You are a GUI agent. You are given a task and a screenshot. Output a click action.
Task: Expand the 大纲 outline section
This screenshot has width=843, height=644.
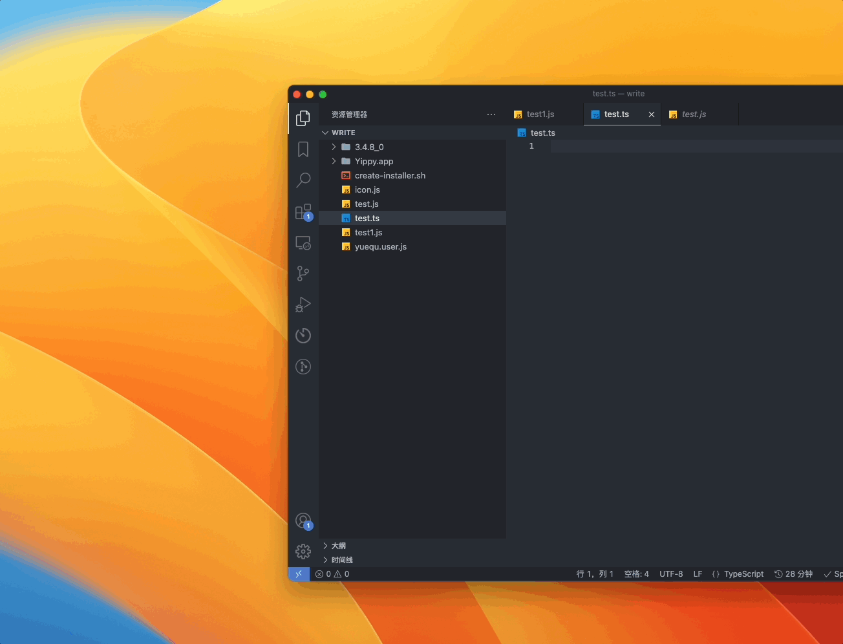tap(412, 546)
